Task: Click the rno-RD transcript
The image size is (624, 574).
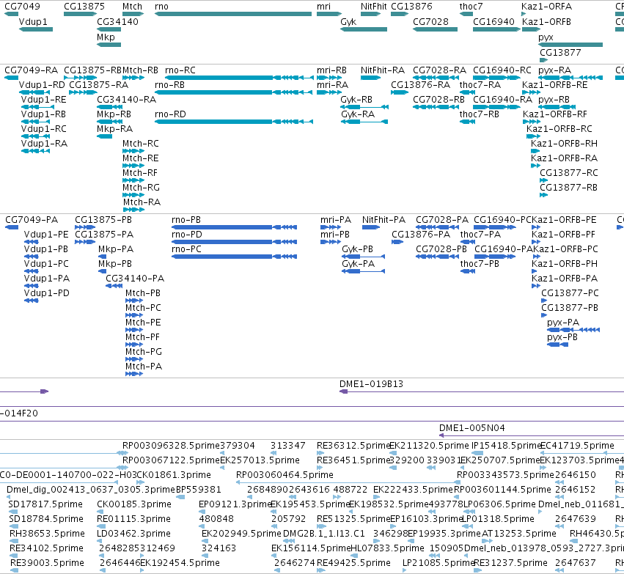Action: click(234, 121)
